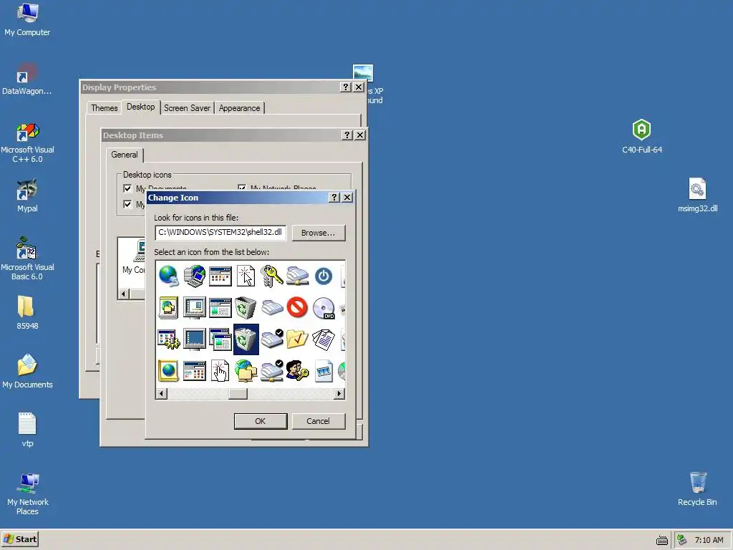Image resolution: width=733 pixels, height=550 pixels.
Task: Select the highlighted full recycle bin icon
Action: click(246, 339)
